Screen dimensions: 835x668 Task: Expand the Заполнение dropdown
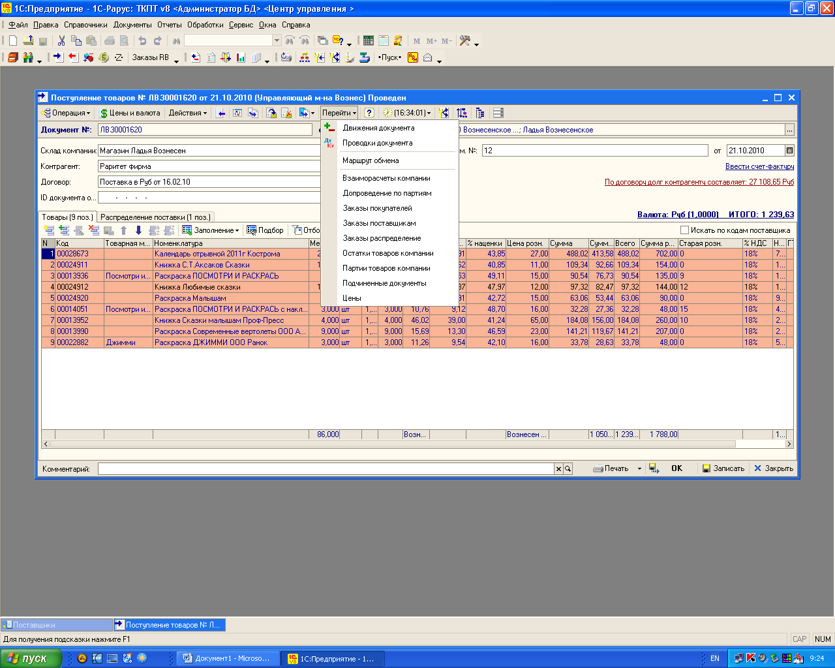tap(211, 230)
